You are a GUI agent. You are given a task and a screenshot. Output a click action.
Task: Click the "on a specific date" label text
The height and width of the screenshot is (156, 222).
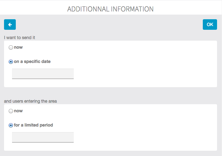(32, 61)
